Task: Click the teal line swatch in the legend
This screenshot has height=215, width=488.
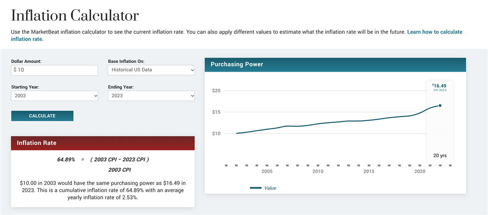Action: (x=256, y=188)
